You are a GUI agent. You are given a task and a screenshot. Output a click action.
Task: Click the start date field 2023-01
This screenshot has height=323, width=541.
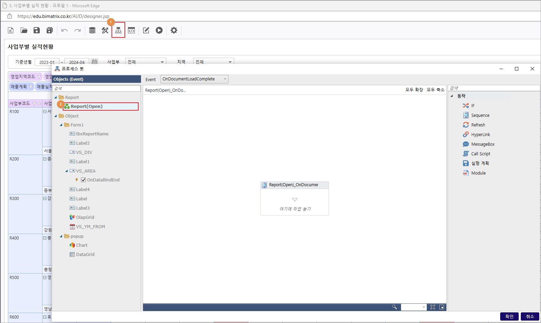point(47,62)
